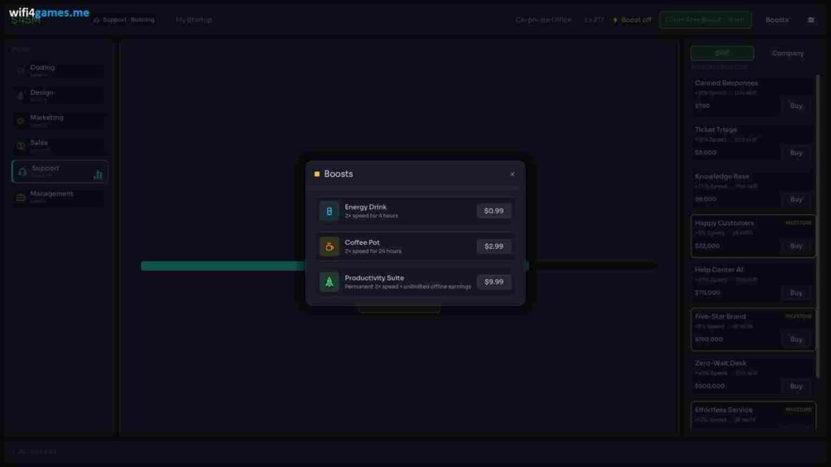831x467 pixels.
Task: Click the Marketing skill icon
Action: tap(20, 121)
